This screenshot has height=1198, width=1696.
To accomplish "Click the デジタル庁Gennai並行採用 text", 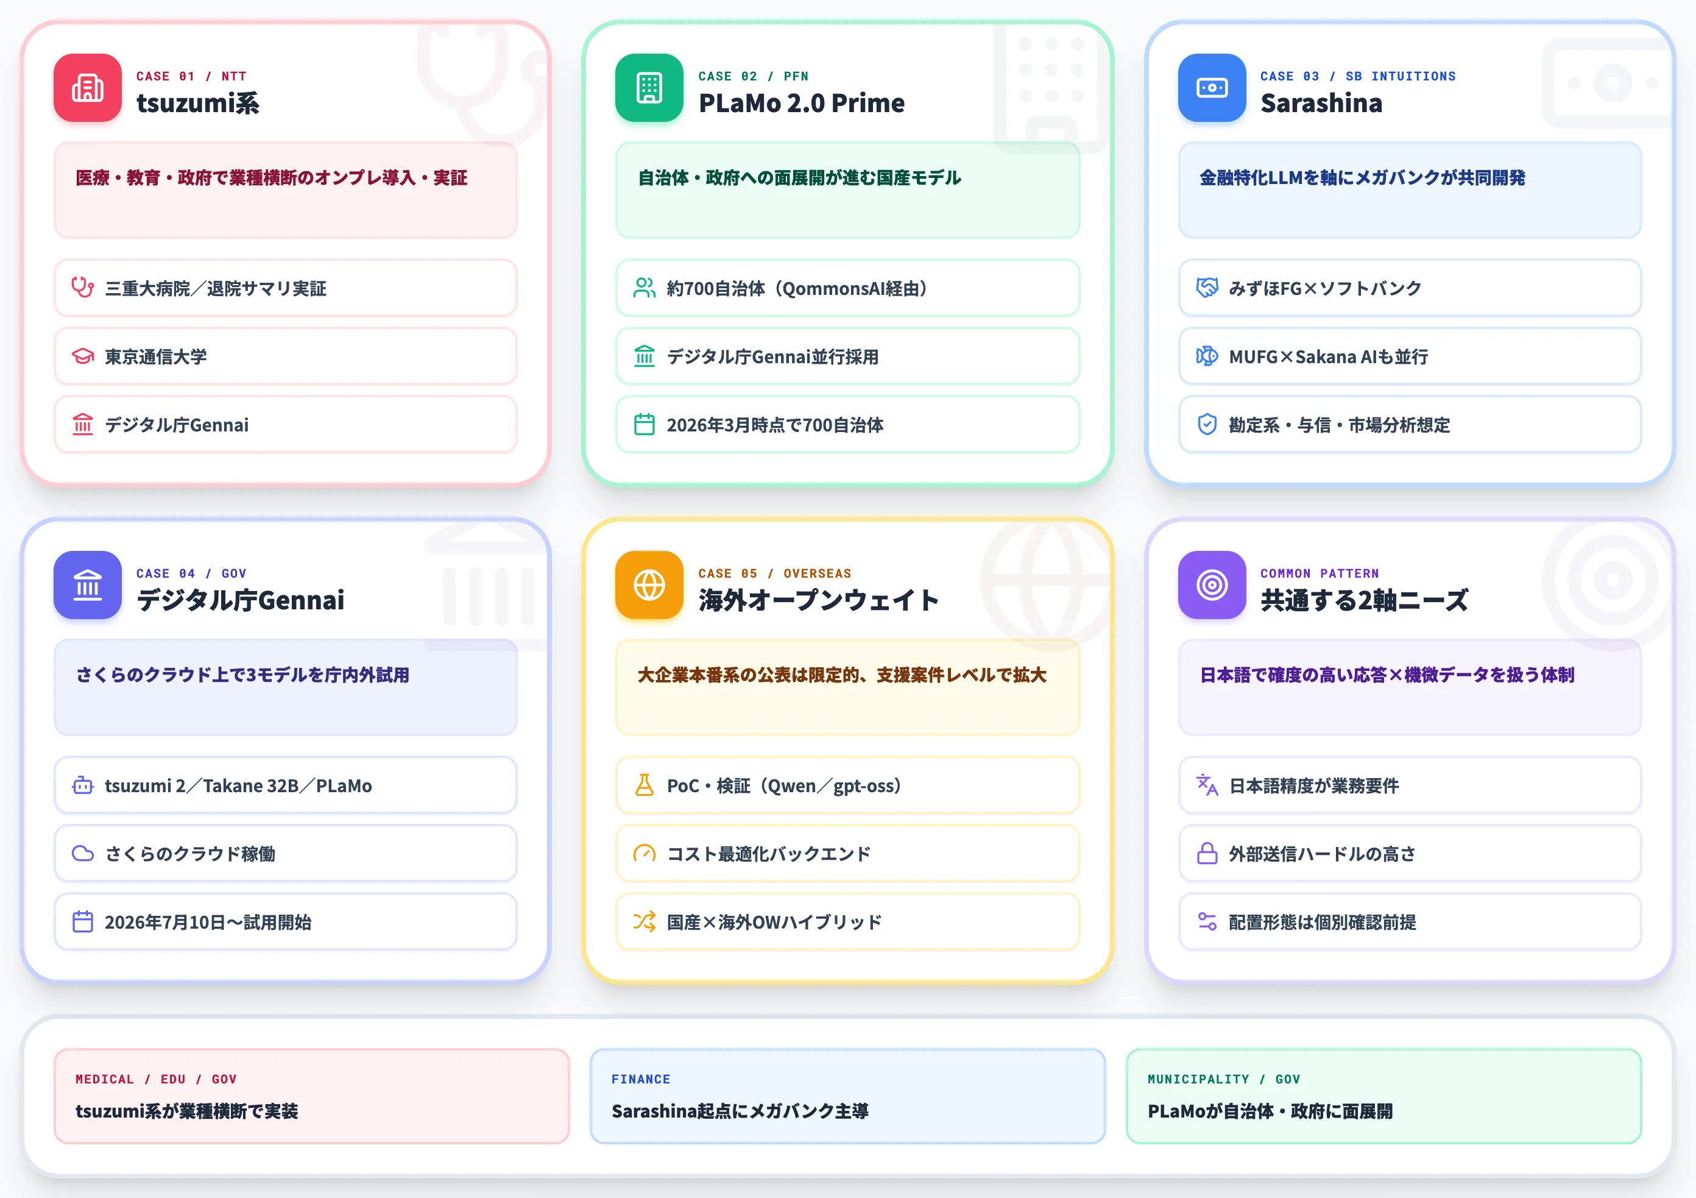I will point(772,357).
